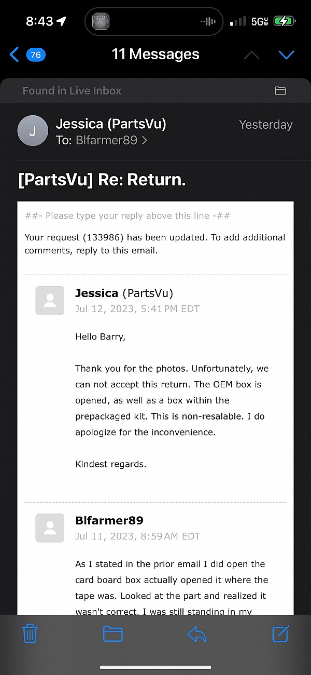Tap the audio waveform in Dynamic Island
Screen dimensions: 311x675
(208, 21)
